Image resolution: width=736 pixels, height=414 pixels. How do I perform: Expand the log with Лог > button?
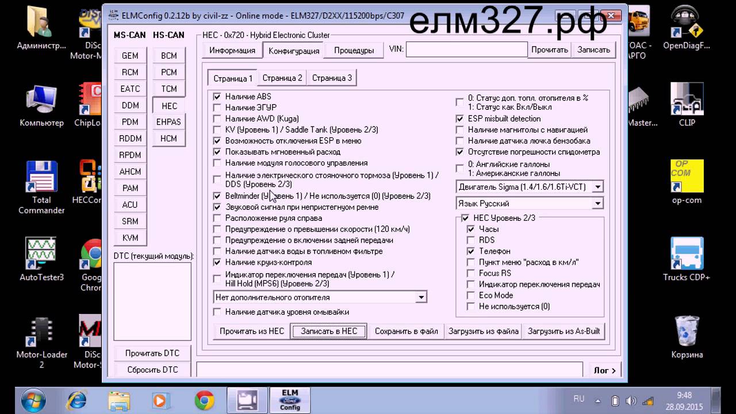[x=605, y=370]
